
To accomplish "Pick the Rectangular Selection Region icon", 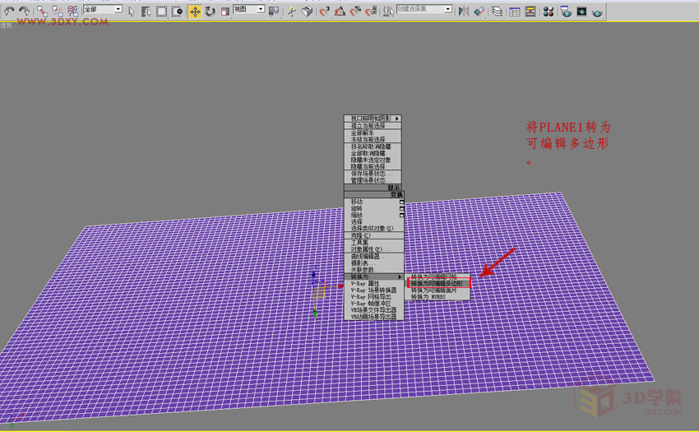I will [161, 12].
